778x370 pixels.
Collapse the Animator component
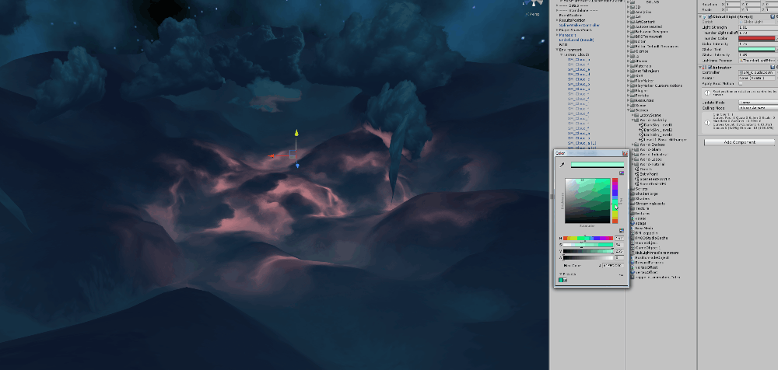(x=700, y=68)
